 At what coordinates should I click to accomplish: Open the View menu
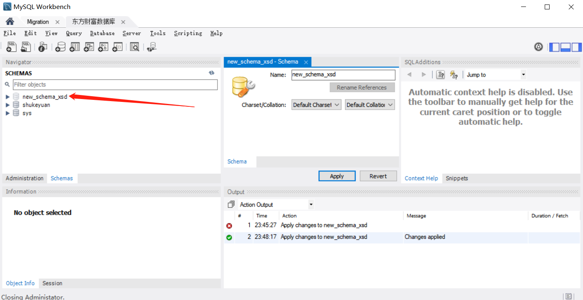pyautogui.click(x=51, y=33)
